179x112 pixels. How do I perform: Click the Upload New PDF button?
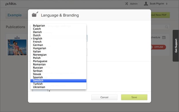click(x=161, y=15)
